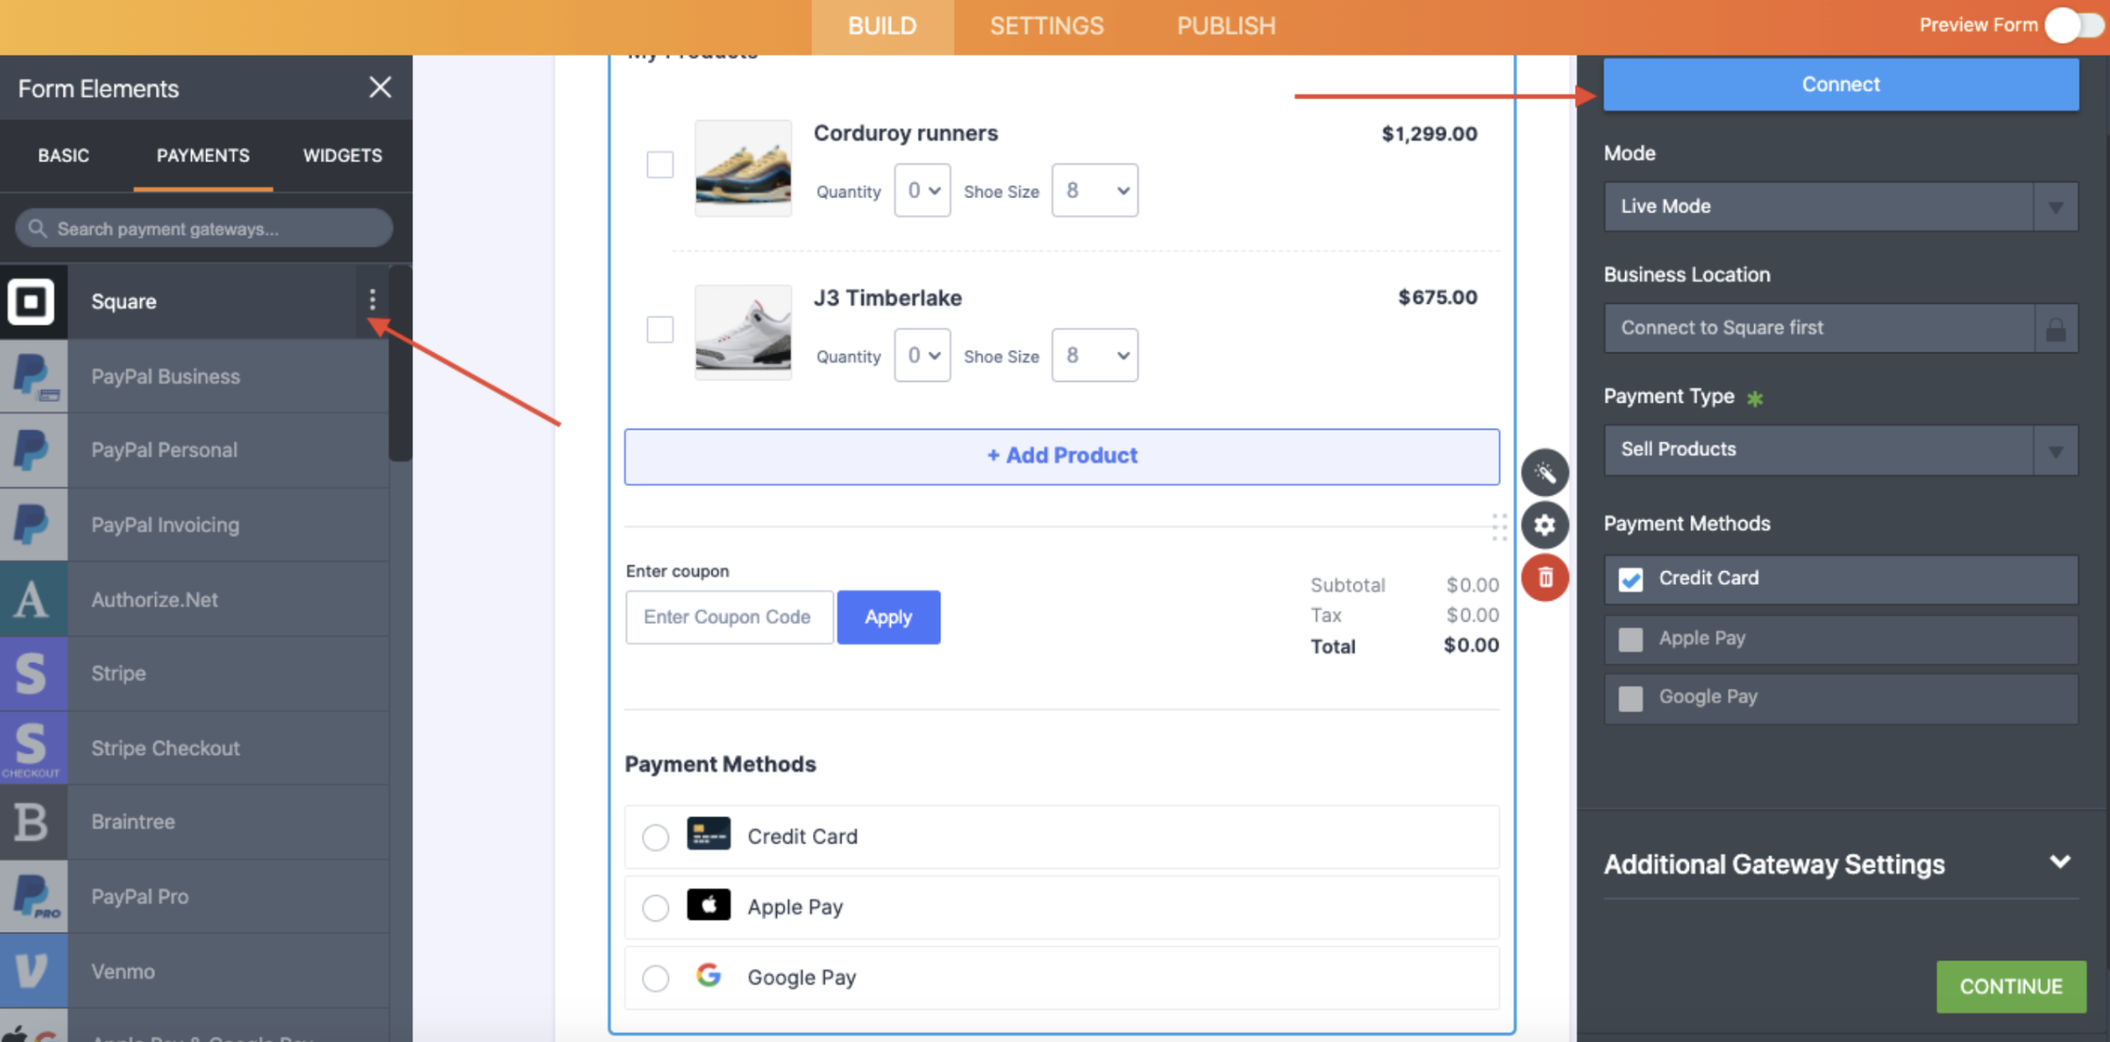Open the SETTINGS tab

tap(1046, 26)
